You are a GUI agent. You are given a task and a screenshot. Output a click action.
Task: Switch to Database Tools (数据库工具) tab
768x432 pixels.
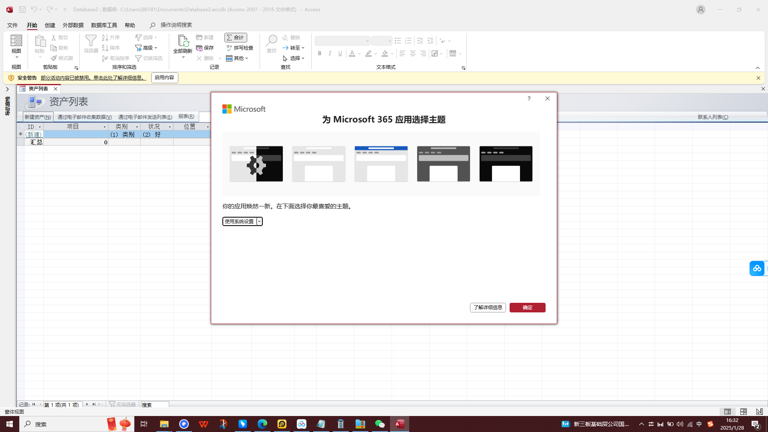[x=104, y=25]
